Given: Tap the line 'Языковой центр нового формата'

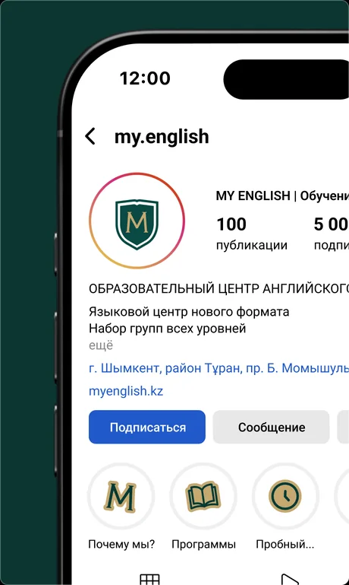Looking at the screenshot, I should (x=189, y=312).
